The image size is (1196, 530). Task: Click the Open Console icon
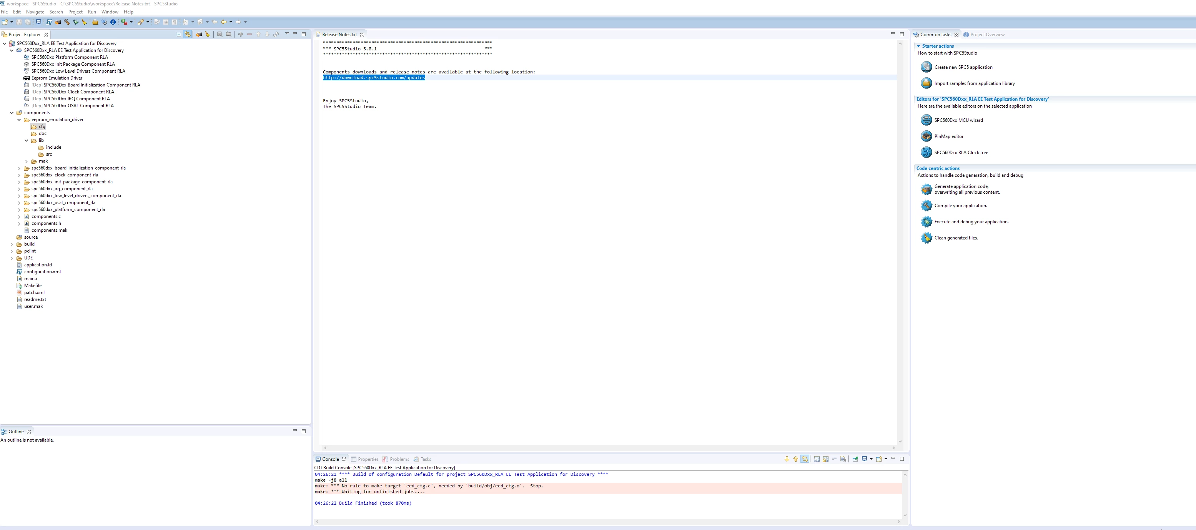tap(879, 459)
